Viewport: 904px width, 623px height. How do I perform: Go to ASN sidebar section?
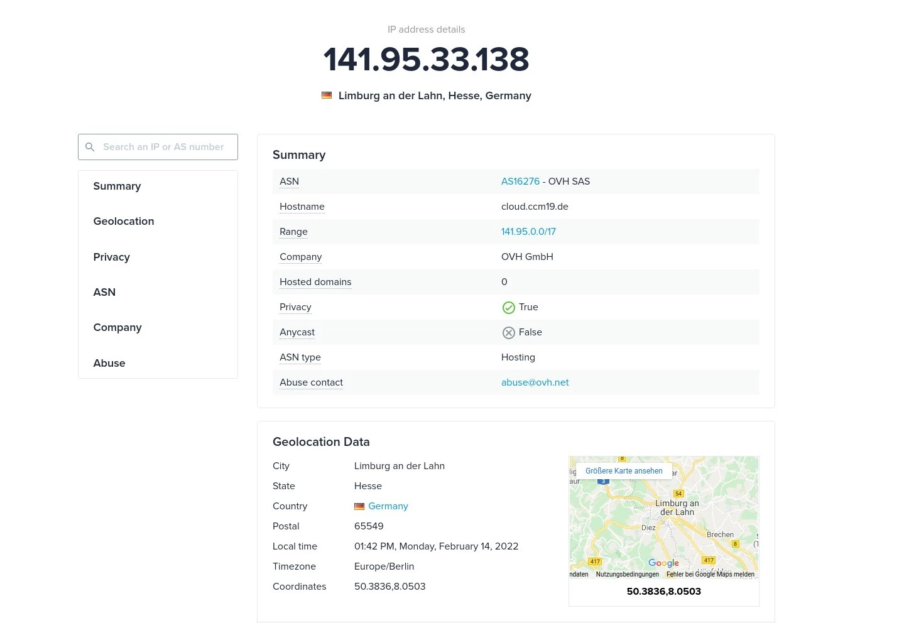coord(104,292)
